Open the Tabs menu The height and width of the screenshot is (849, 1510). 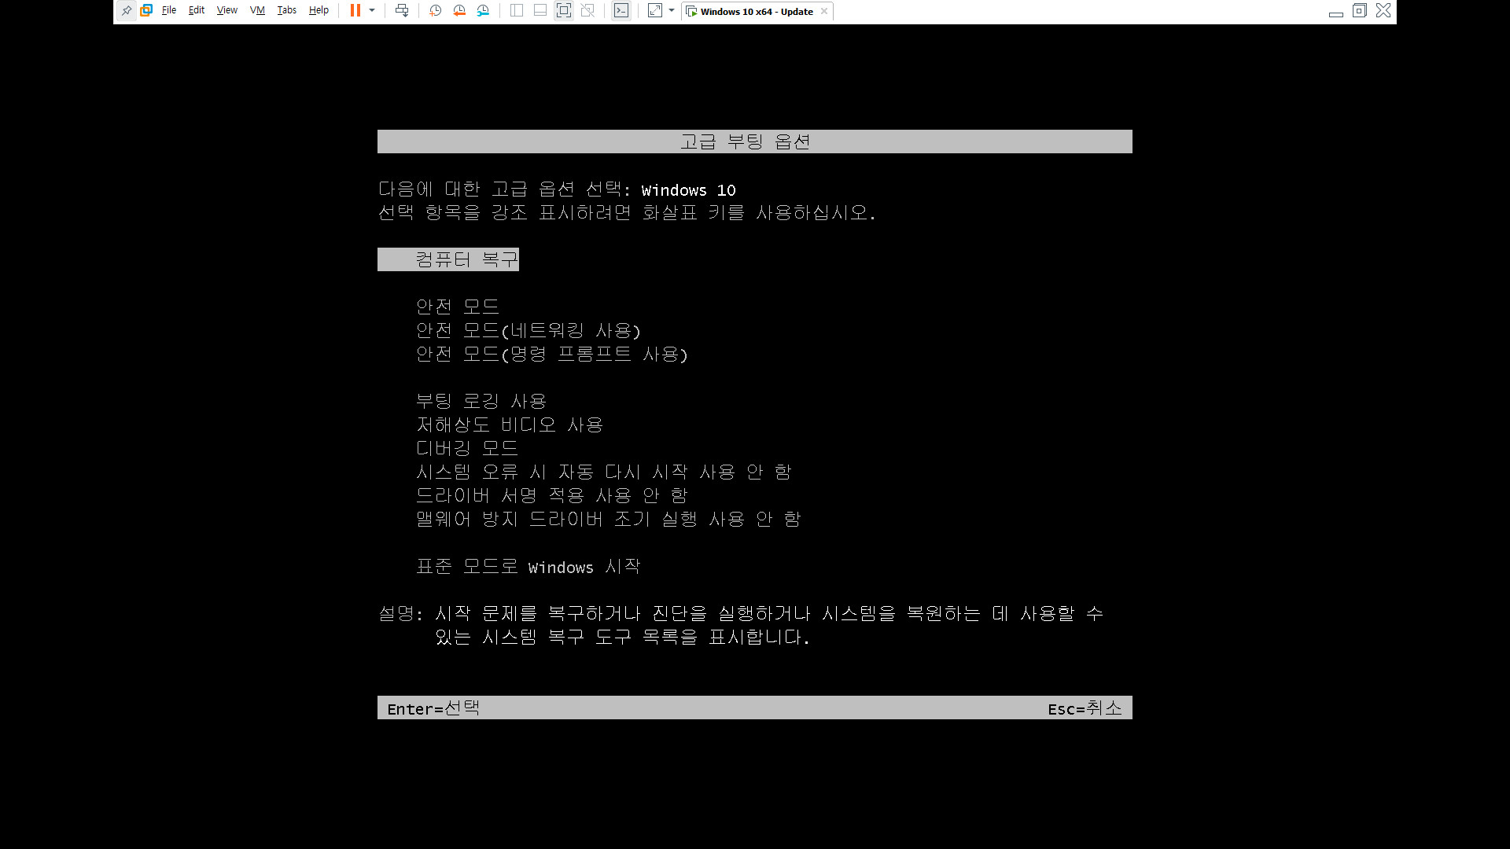(x=287, y=11)
